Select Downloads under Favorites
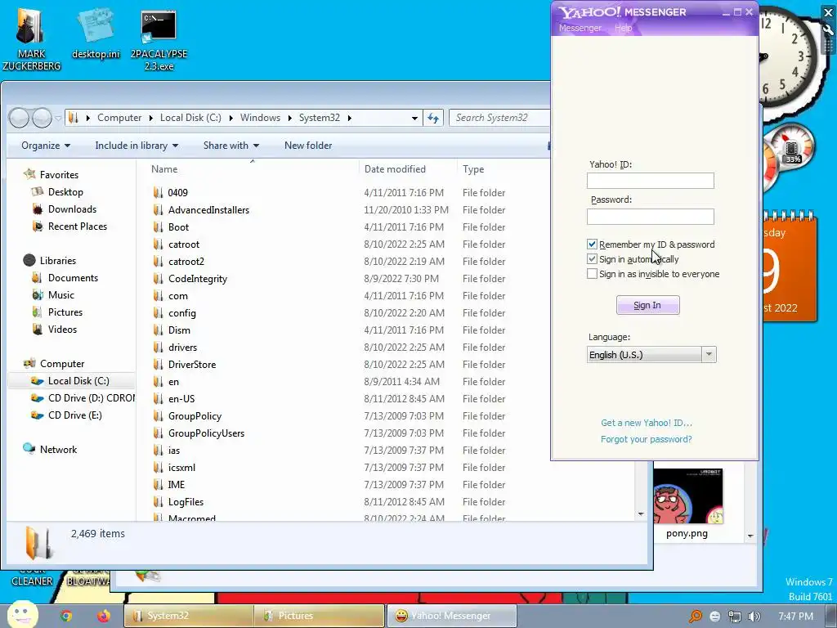837x628 pixels. [x=72, y=209]
